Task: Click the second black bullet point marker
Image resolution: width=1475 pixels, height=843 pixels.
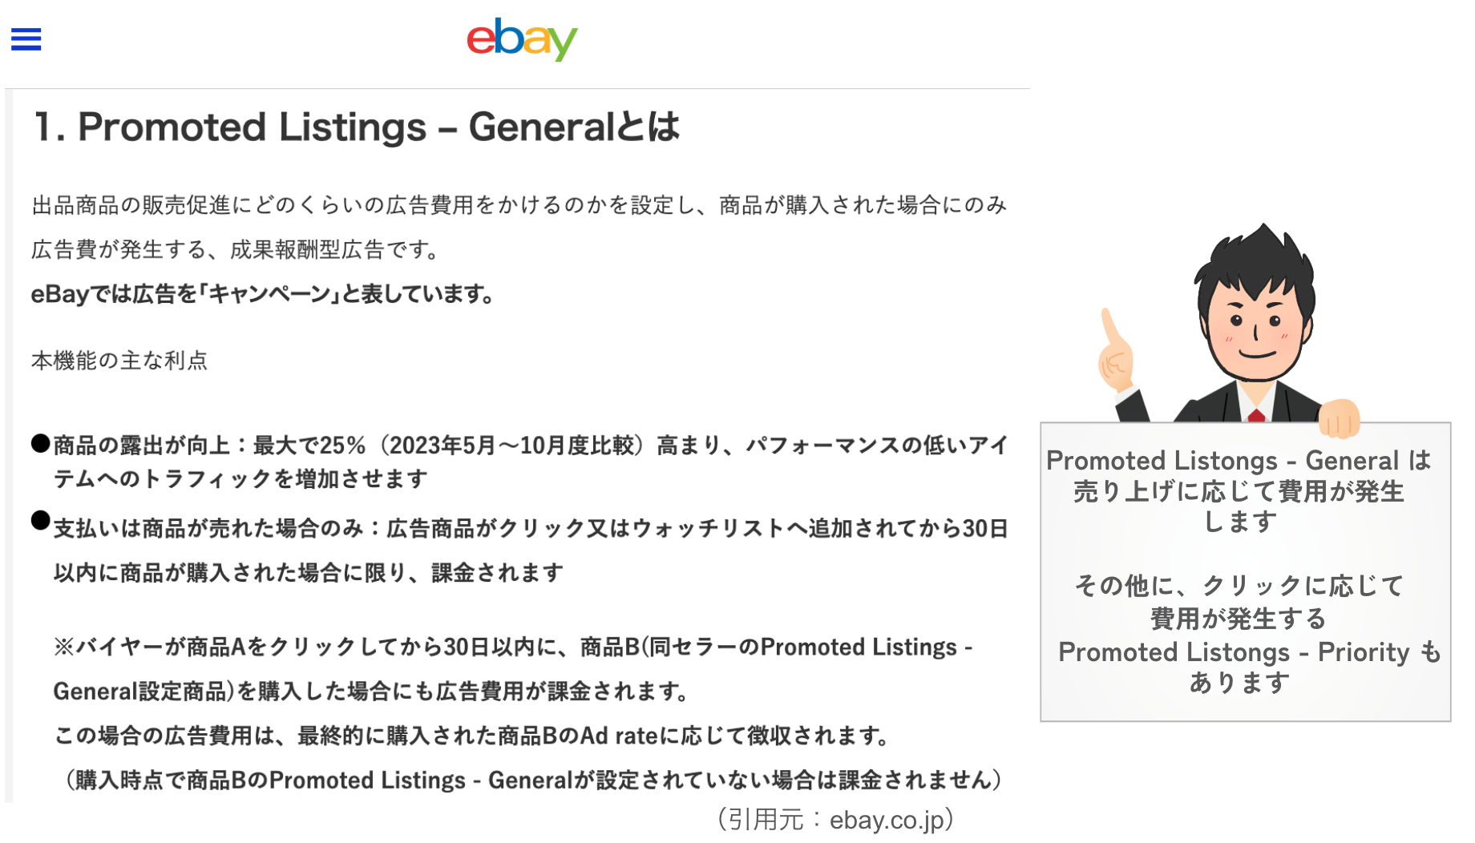Action: (x=41, y=521)
